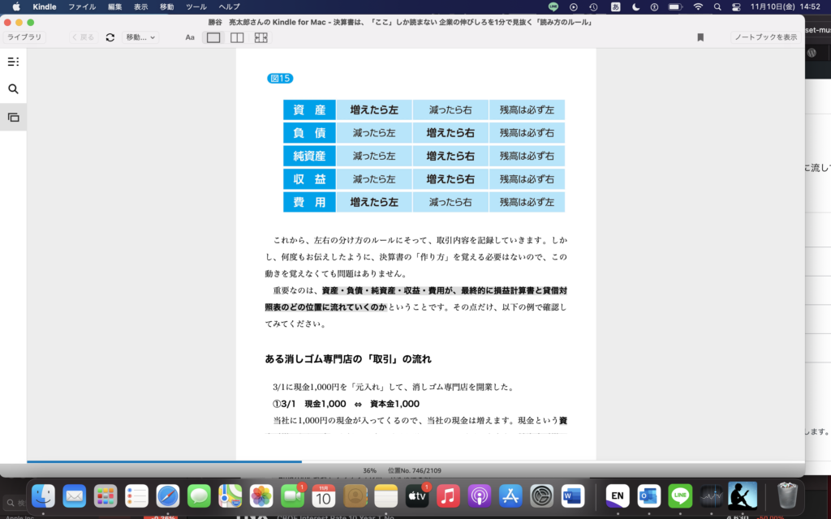The image size is (831, 519).
Task: Toggle Do Not Disturb in the menu bar
Action: (635, 8)
